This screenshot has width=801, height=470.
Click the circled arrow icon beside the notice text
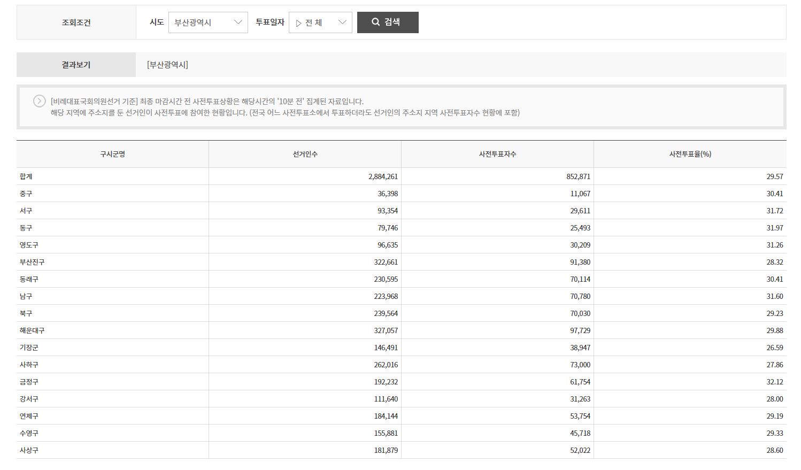(38, 101)
